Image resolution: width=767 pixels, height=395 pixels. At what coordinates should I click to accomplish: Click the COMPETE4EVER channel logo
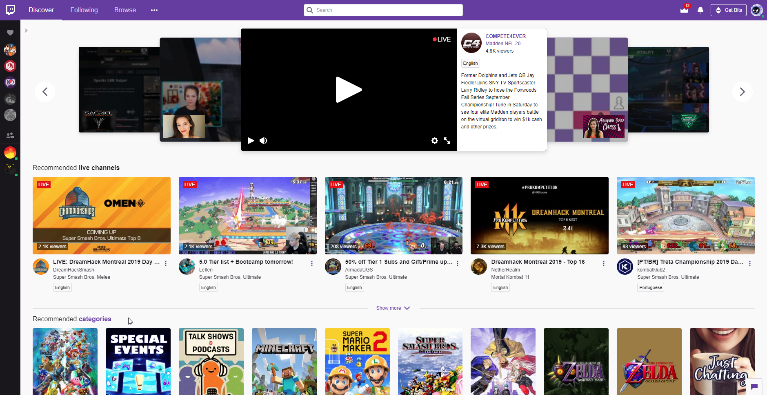(x=471, y=43)
